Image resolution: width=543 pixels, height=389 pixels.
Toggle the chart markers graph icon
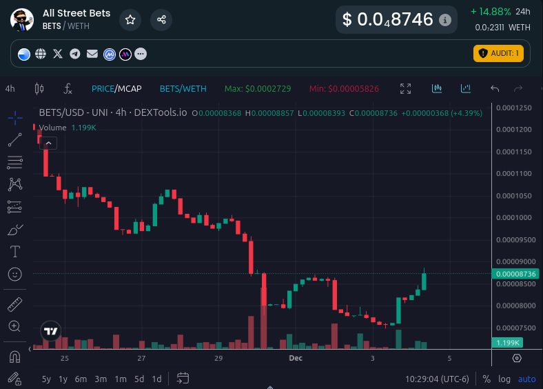tap(465, 88)
